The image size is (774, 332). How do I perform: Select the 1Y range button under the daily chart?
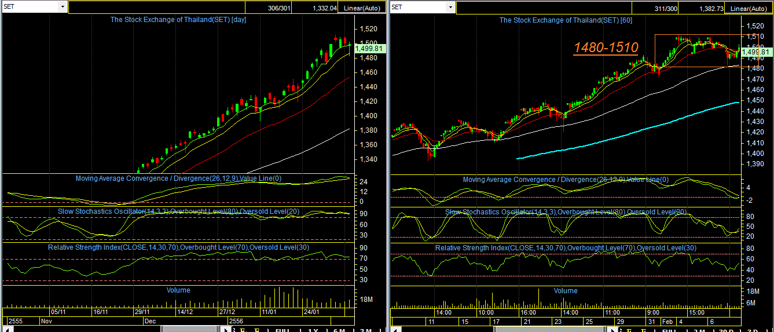pyautogui.click(x=313, y=330)
